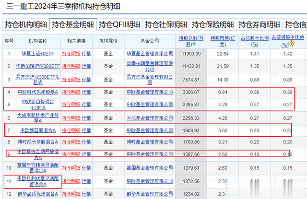
Task: Open fund link 中欧新蓝筹混合A
Action: (38, 130)
